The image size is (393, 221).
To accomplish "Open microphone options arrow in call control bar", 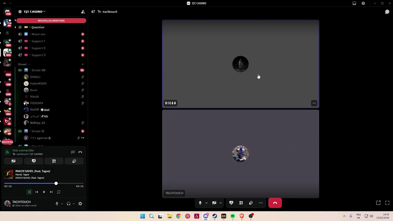I will pyautogui.click(x=206, y=203).
